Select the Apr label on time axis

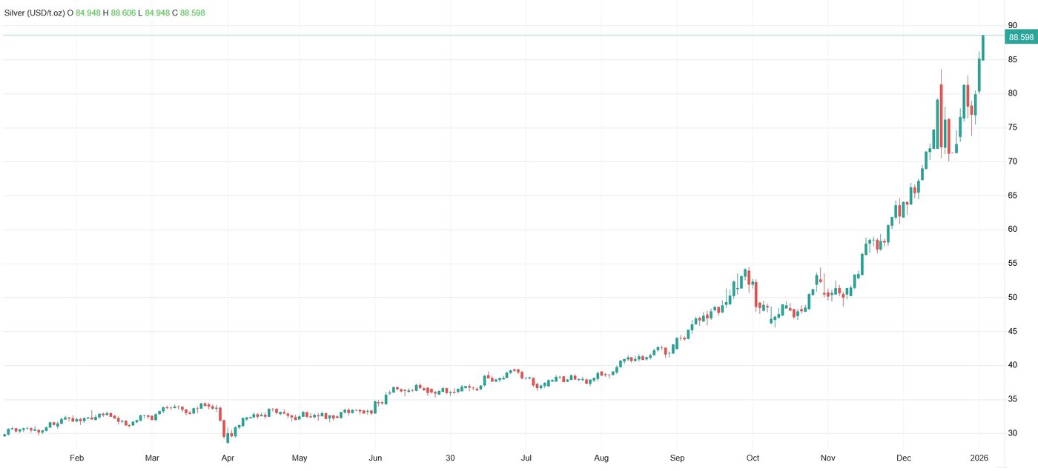(229, 458)
